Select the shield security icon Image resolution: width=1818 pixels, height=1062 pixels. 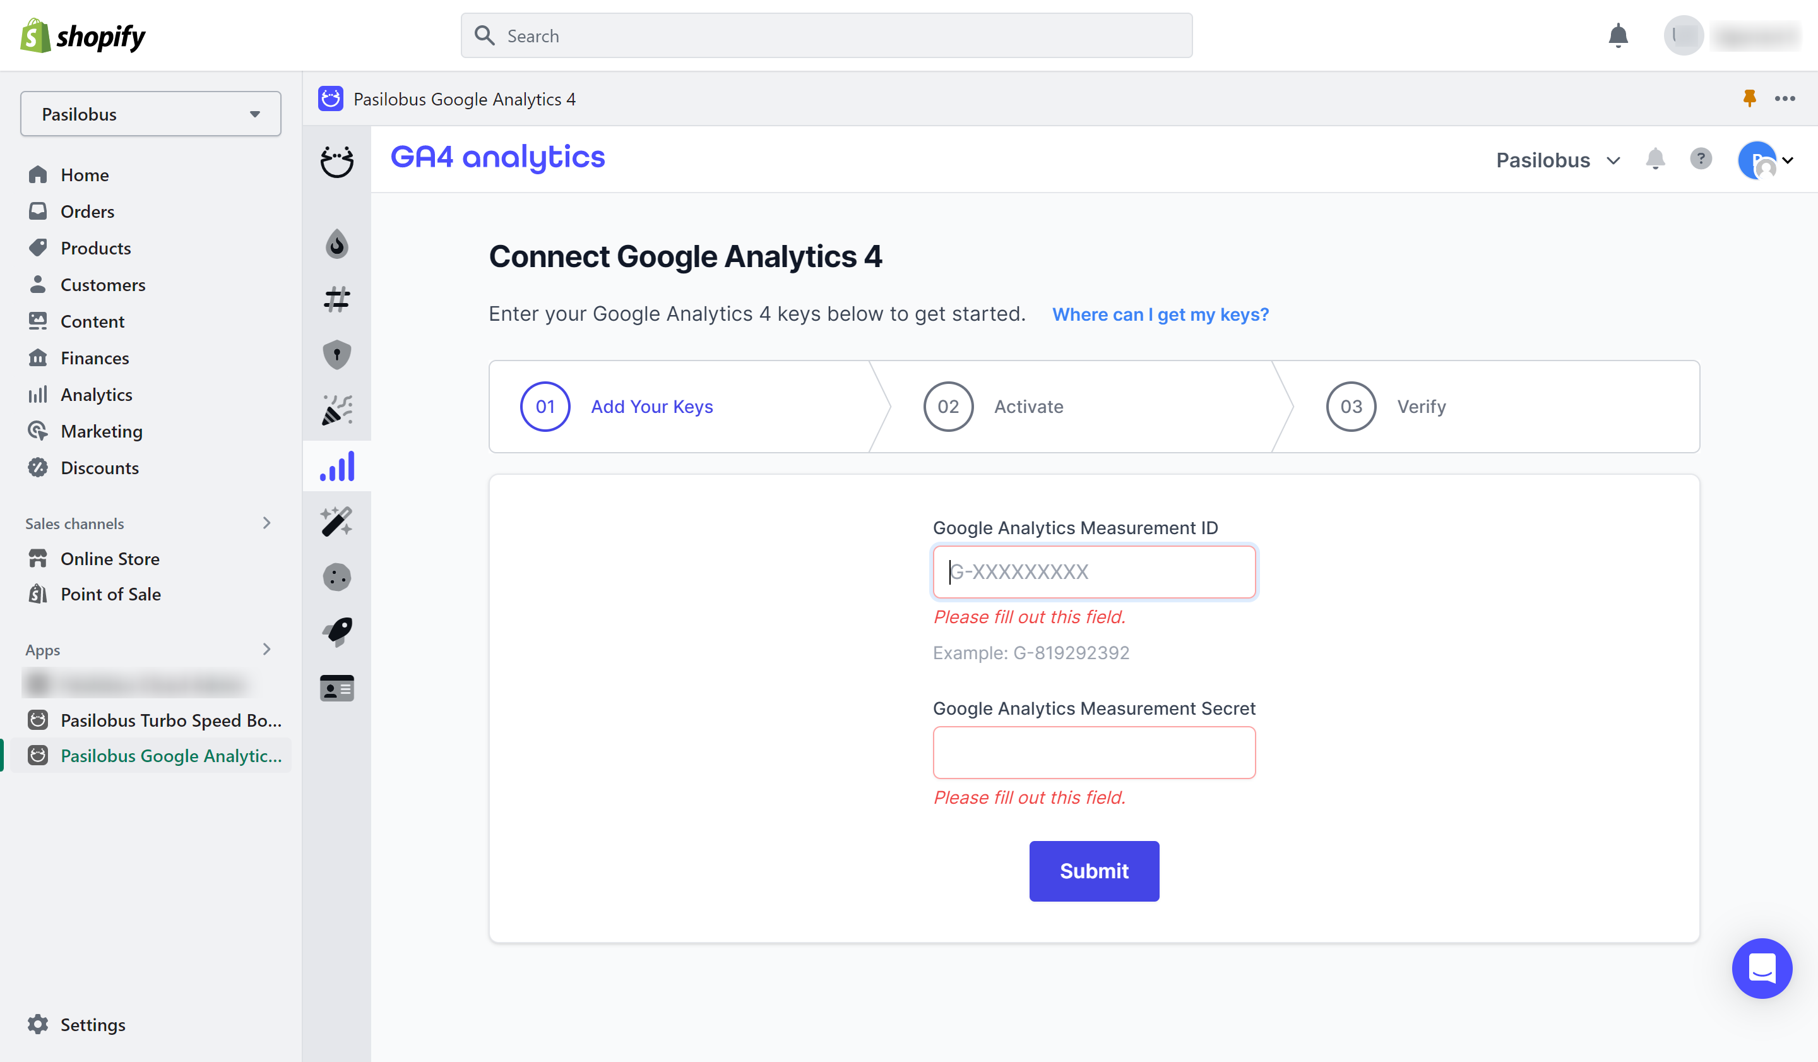pyautogui.click(x=336, y=354)
